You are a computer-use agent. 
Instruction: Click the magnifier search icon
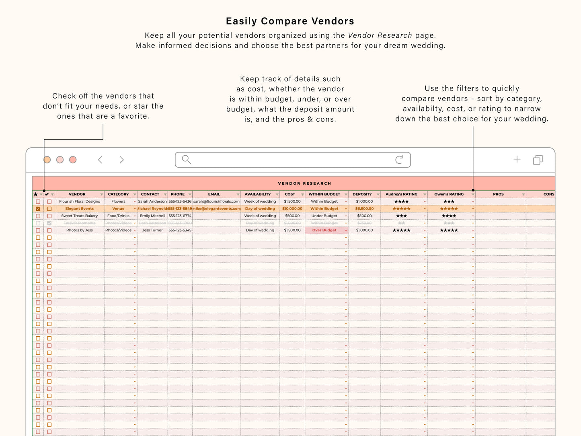pos(186,160)
